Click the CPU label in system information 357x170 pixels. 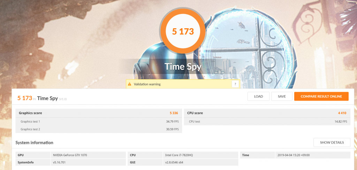pyautogui.click(x=145, y=155)
